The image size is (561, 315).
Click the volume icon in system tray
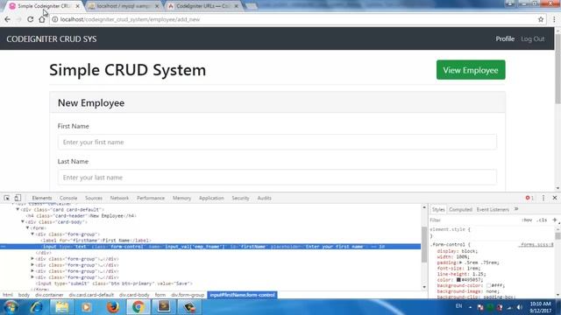520,307
